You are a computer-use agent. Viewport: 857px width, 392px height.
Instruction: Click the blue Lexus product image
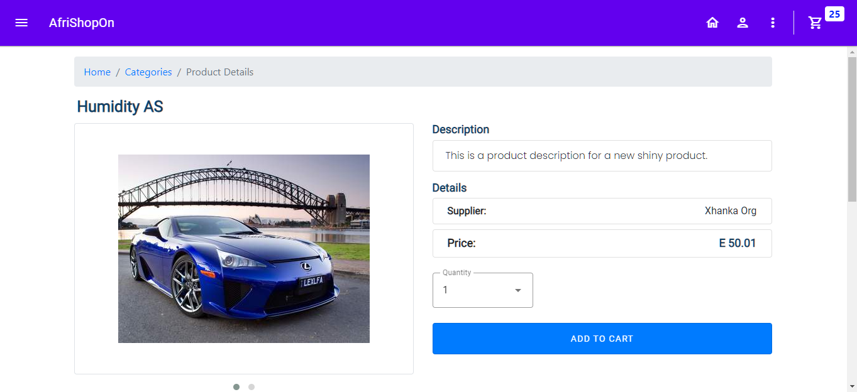pos(244,249)
